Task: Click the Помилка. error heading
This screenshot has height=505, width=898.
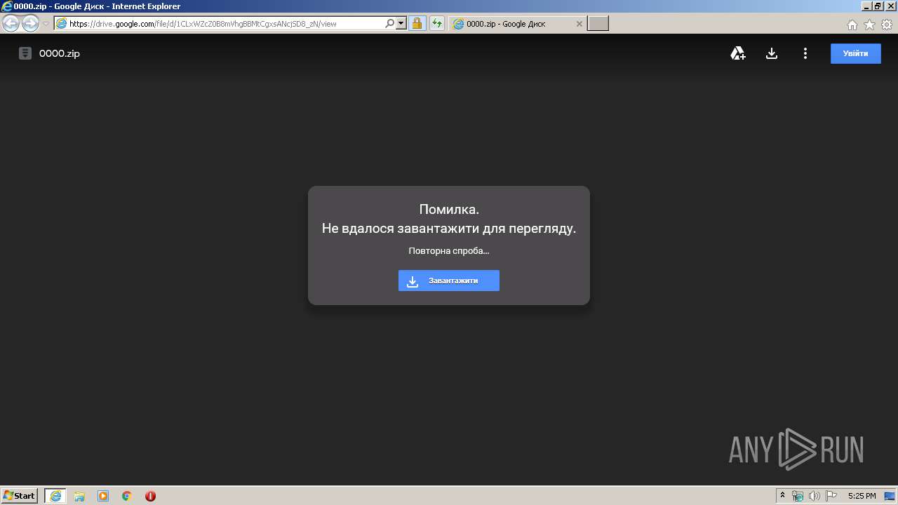Action: (449, 209)
